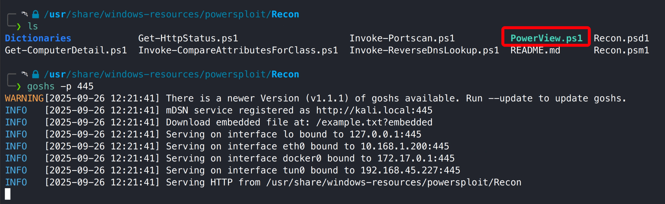Image resolution: width=665 pixels, height=204 pixels.
Task: Click the orange WARNING log label
Action: [x=24, y=98]
